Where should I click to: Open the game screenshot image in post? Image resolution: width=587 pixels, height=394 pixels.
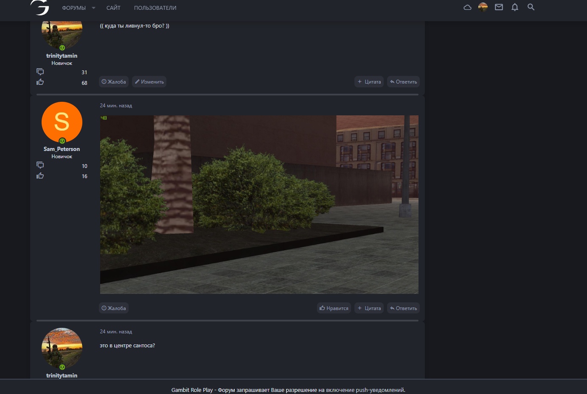[x=259, y=204]
